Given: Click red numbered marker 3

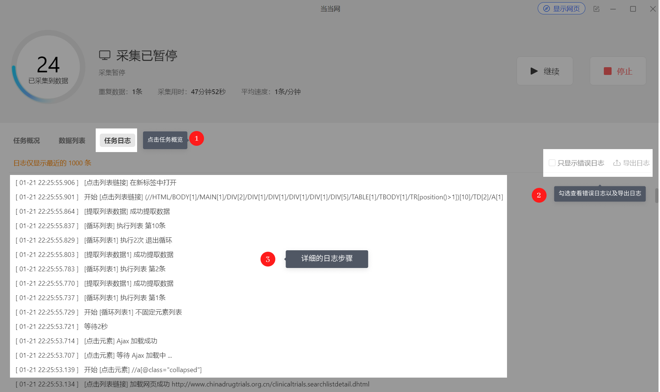Looking at the screenshot, I should (268, 259).
